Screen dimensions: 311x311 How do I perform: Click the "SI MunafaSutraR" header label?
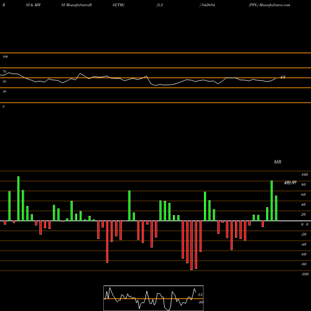point(77,5)
